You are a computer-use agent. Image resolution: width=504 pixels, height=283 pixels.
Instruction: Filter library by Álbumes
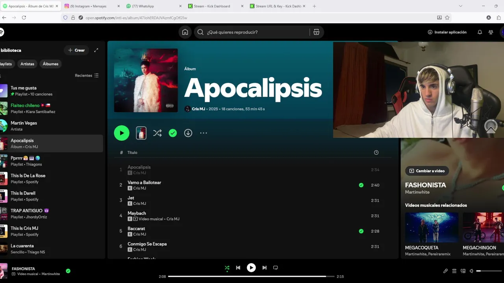point(50,64)
